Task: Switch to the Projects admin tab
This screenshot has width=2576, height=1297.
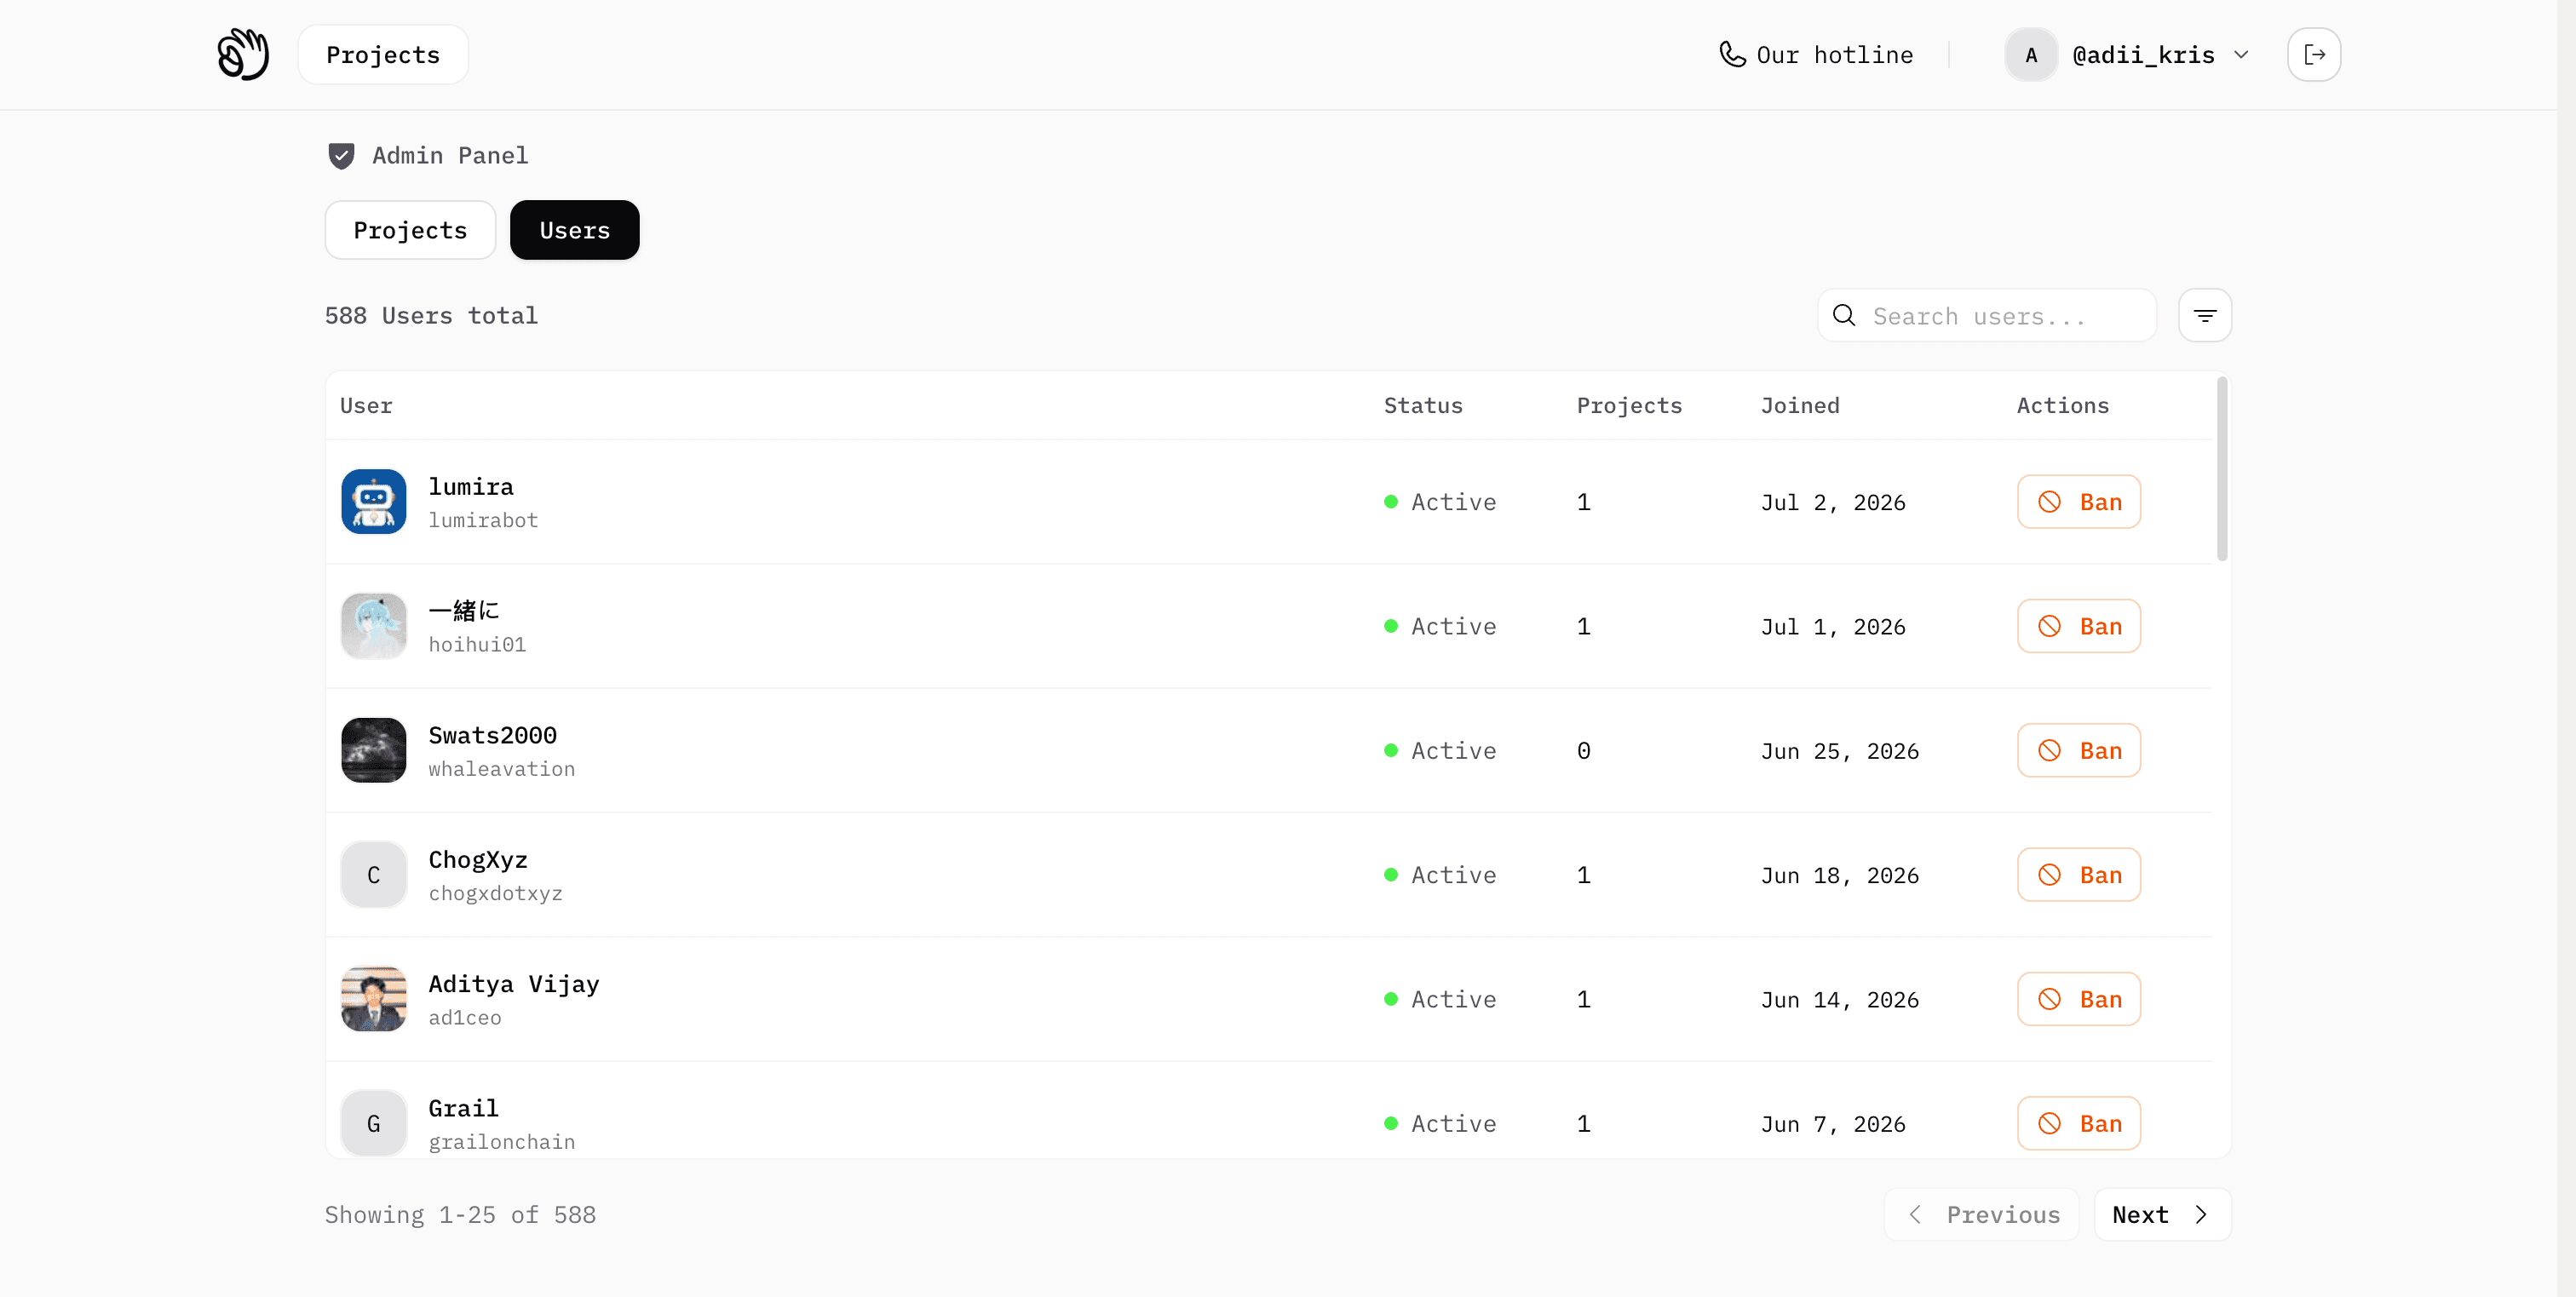Action: pos(410,230)
